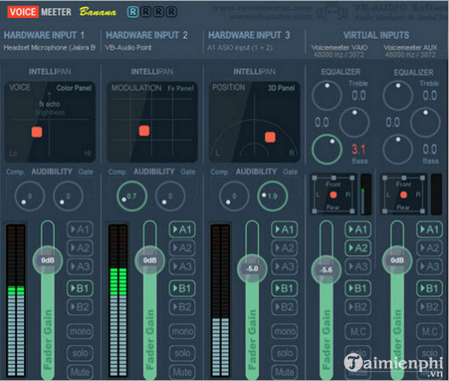Solo Hardware Input 2 strip
The width and height of the screenshot is (449, 381).
coord(183,353)
